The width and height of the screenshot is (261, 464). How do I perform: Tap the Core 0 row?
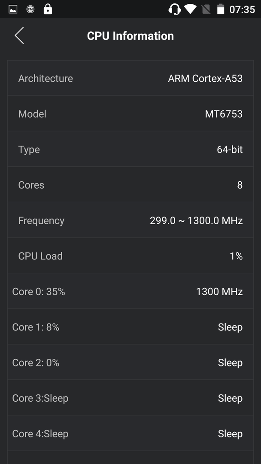[x=130, y=291]
